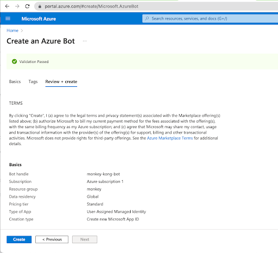Click the Basics section heading
This screenshot has height=253, width=278.
tap(15, 165)
